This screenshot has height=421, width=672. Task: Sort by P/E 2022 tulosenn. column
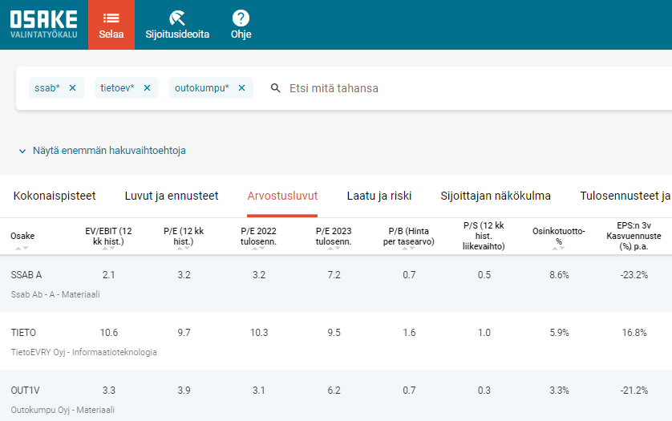[x=258, y=237]
